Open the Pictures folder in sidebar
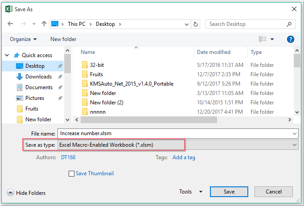This screenshot has width=304, height=206. pyautogui.click(x=34, y=98)
